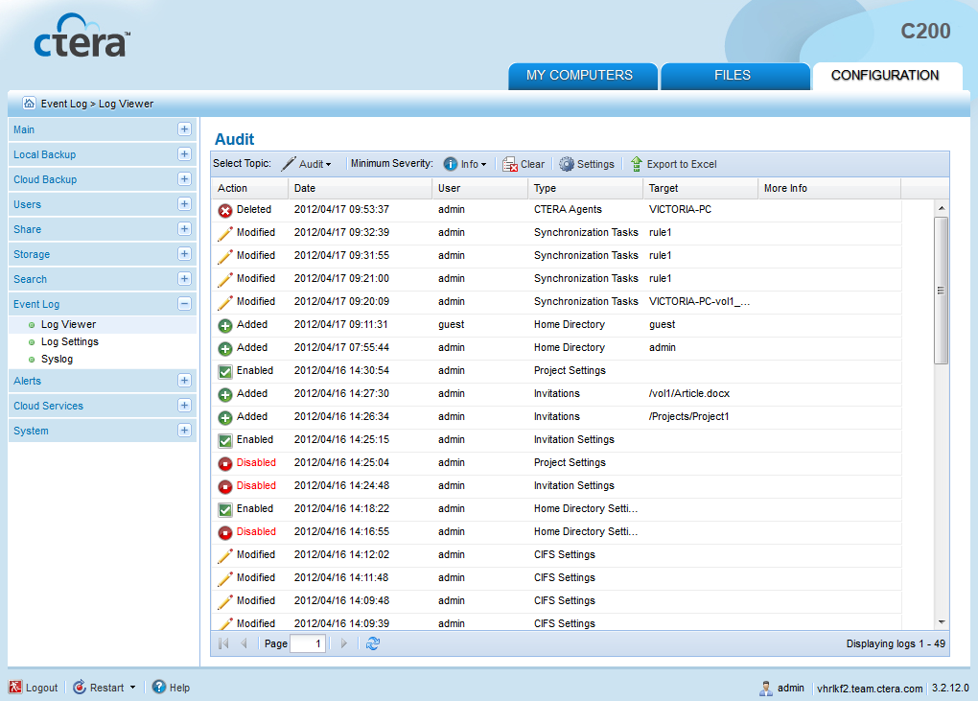Screen dimensions: 978x701
Task: Open the Help question mark icon
Action: 159,687
